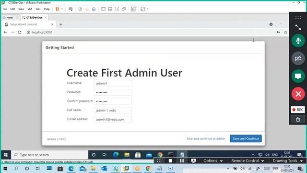Expand the Drawing Tools dropdown
307x173 pixels.
point(288,161)
